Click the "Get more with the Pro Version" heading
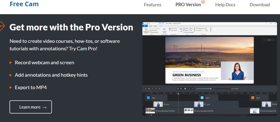The width and height of the screenshot is (280, 122). pyautogui.click(x=71, y=27)
